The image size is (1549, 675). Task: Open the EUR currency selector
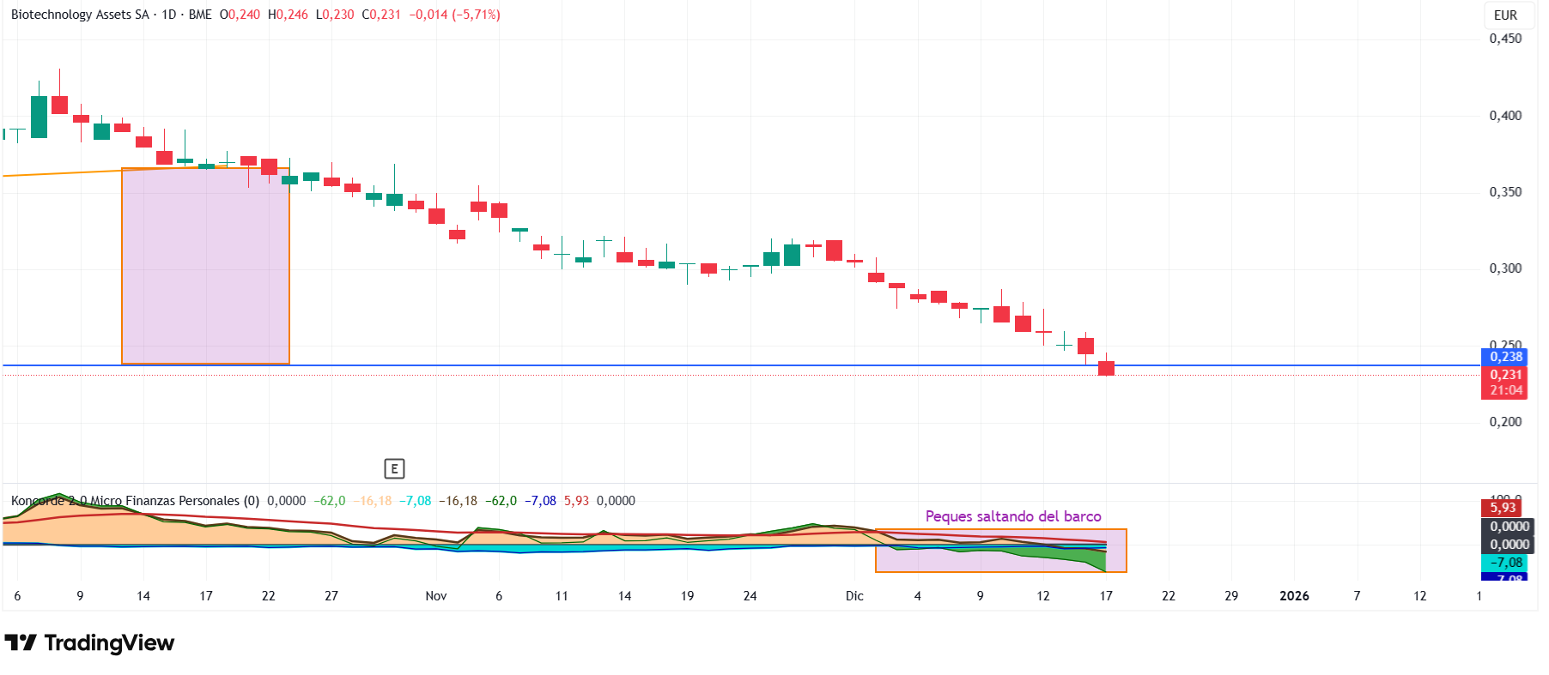(1504, 15)
